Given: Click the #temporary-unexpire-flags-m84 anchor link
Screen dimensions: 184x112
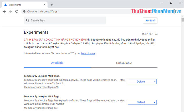Looking at the screenshot, I should click(x=41, y=108).
